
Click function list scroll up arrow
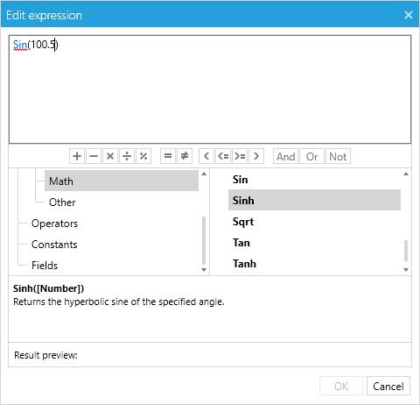[x=406, y=174]
